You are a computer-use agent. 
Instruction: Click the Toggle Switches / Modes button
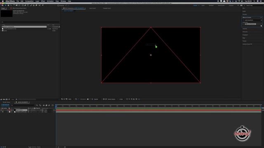34,147
